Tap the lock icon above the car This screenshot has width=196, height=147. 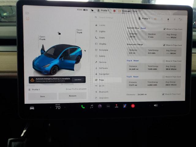[59, 33]
